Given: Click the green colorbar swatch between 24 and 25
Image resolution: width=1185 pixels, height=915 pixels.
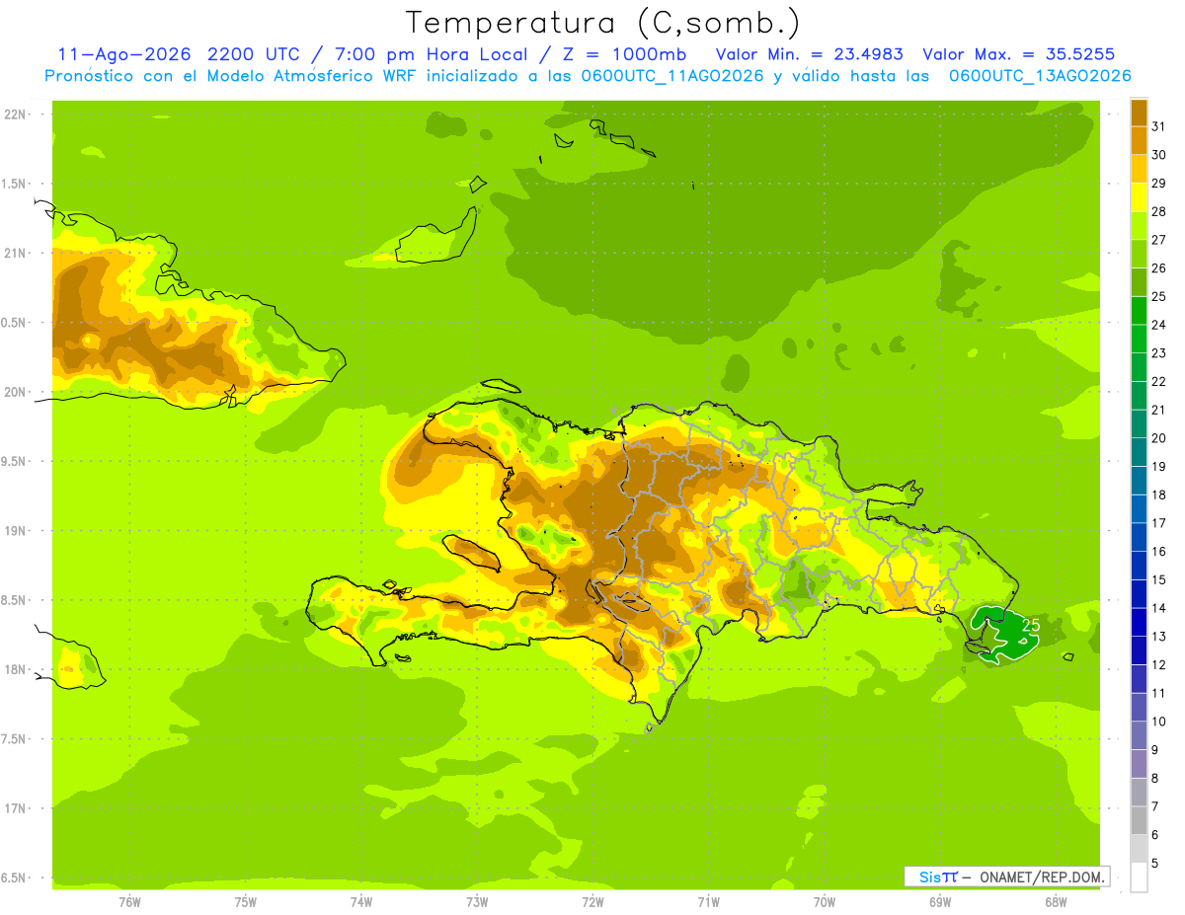Looking at the screenshot, I should point(1139,310).
